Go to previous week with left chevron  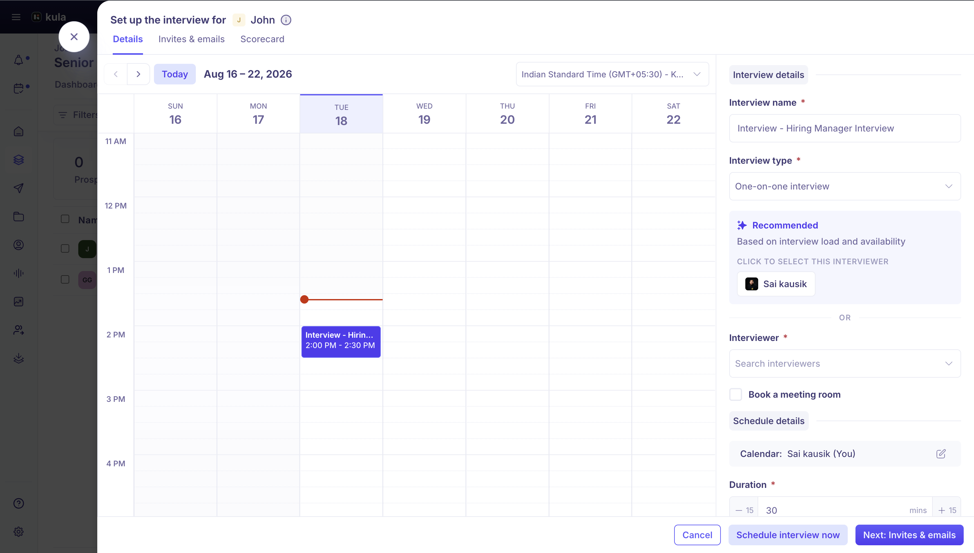coord(116,74)
